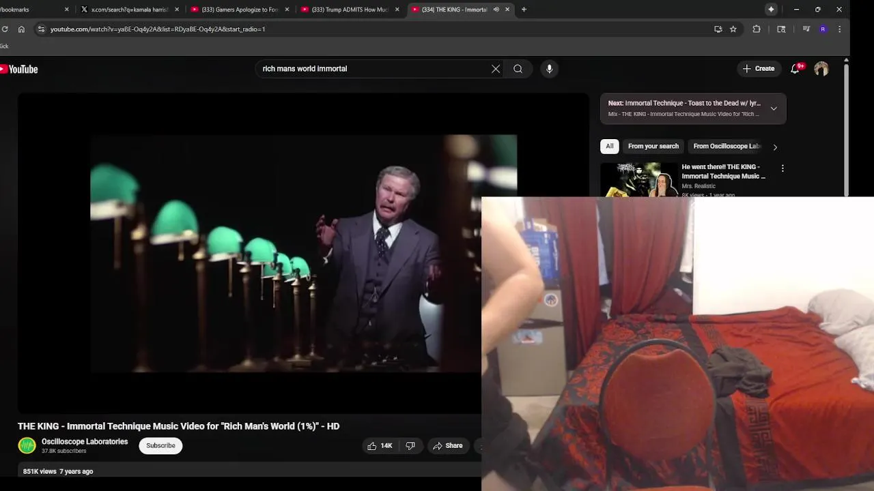Image resolution: width=874 pixels, height=491 pixels.
Task: Close the bookmarks tab
Action: 66,10
